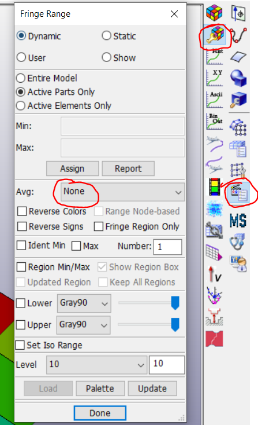
Task: Open the BinOut plot icon
Action: pos(215,122)
